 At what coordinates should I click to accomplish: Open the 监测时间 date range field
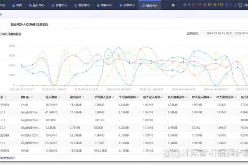coord(224,33)
